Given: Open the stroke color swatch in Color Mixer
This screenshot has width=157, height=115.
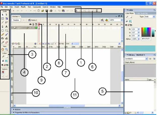Looking at the screenshot, I should 130,17.
